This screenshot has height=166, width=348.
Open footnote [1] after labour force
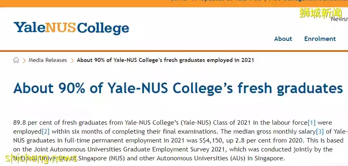click(x=311, y=122)
